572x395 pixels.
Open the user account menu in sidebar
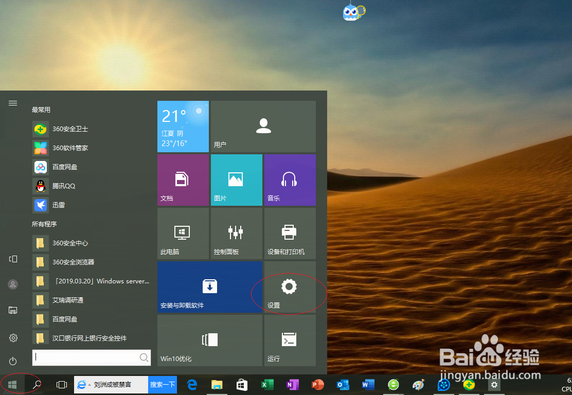[13, 284]
